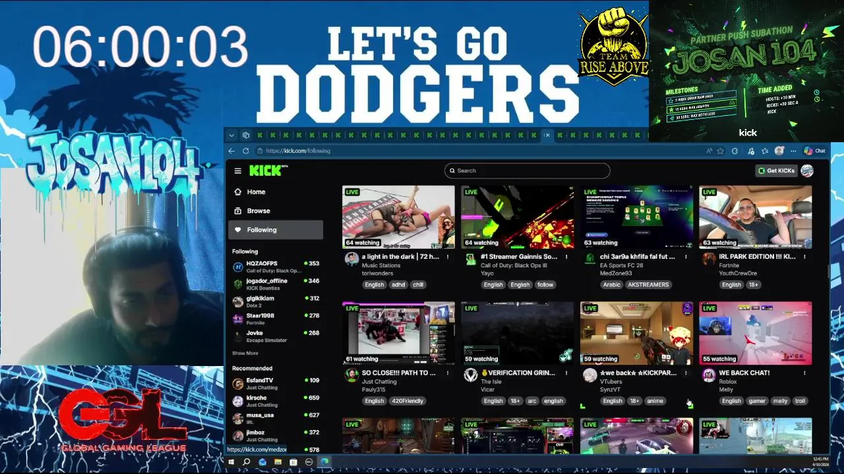Click MedZone93 streamer avatar
Image resolution: width=844 pixels, height=474 pixels.
(589, 259)
